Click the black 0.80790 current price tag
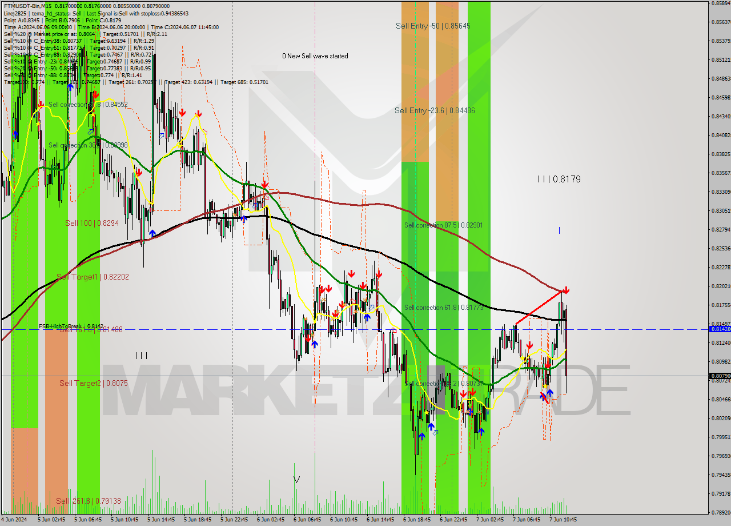The height and width of the screenshot is (526, 731). pos(720,376)
